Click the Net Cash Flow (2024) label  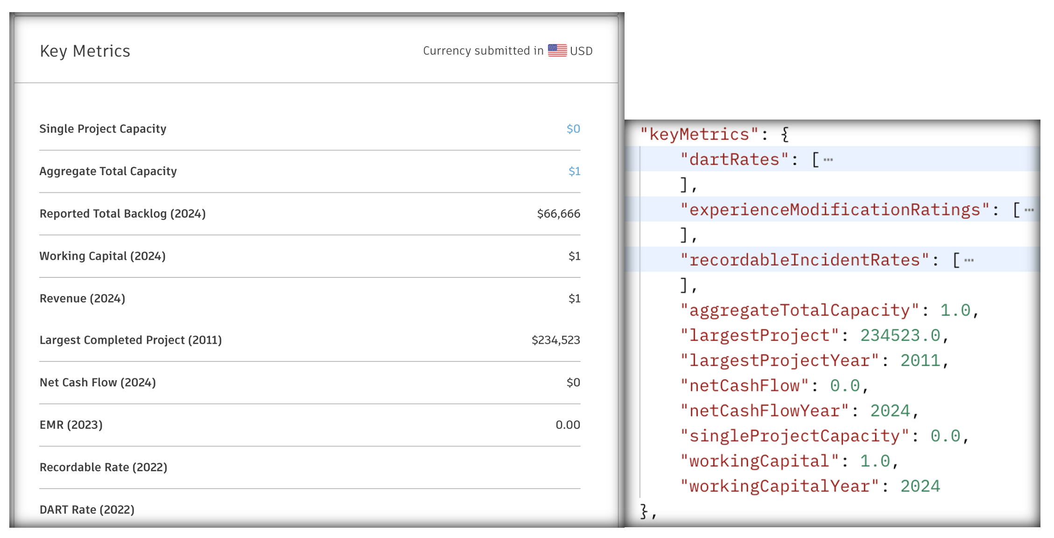[98, 383]
